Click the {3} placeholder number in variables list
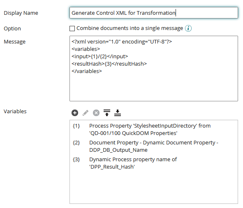 click(x=76, y=160)
